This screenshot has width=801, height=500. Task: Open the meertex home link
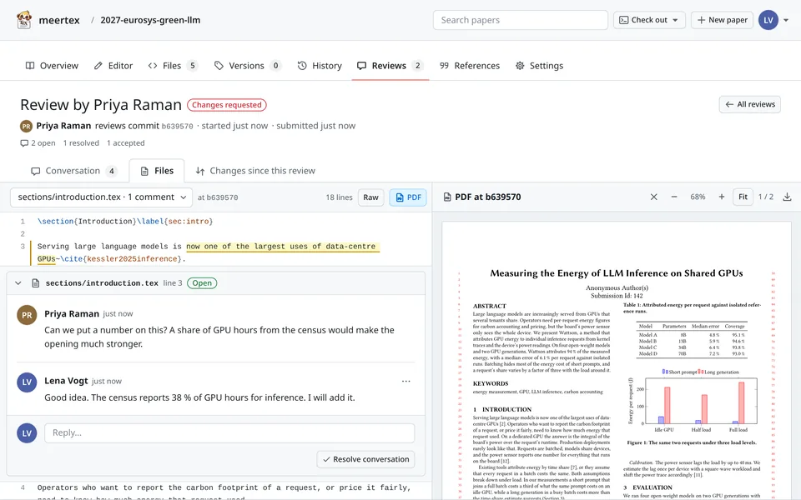click(x=59, y=20)
